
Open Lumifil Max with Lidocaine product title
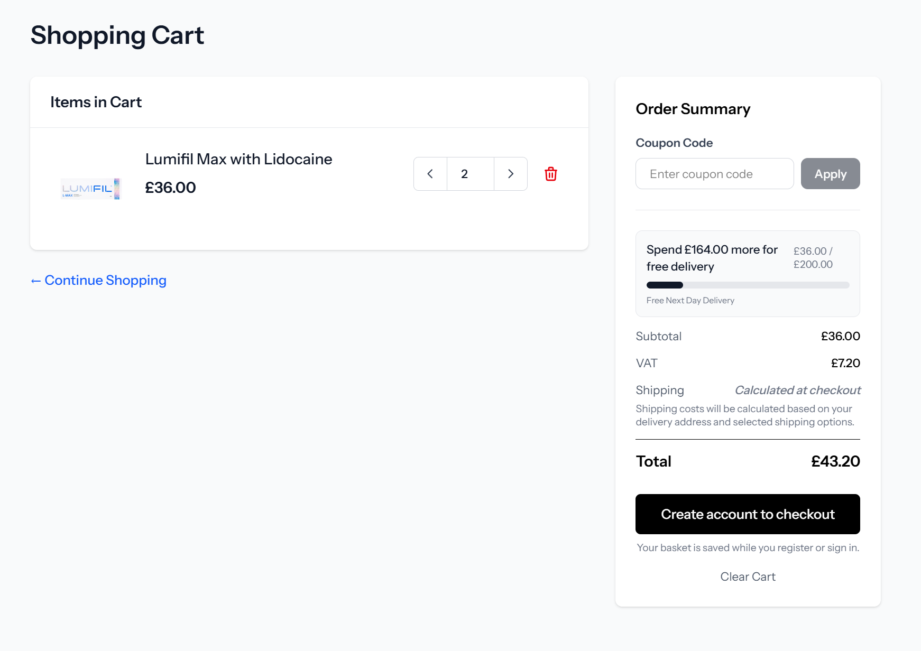[x=238, y=159]
